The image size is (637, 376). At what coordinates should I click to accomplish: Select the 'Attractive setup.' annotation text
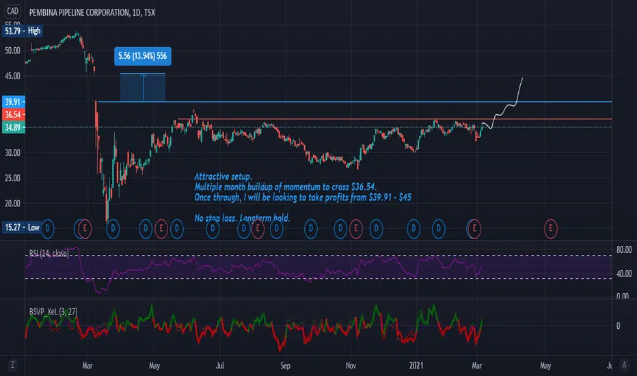(x=223, y=176)
